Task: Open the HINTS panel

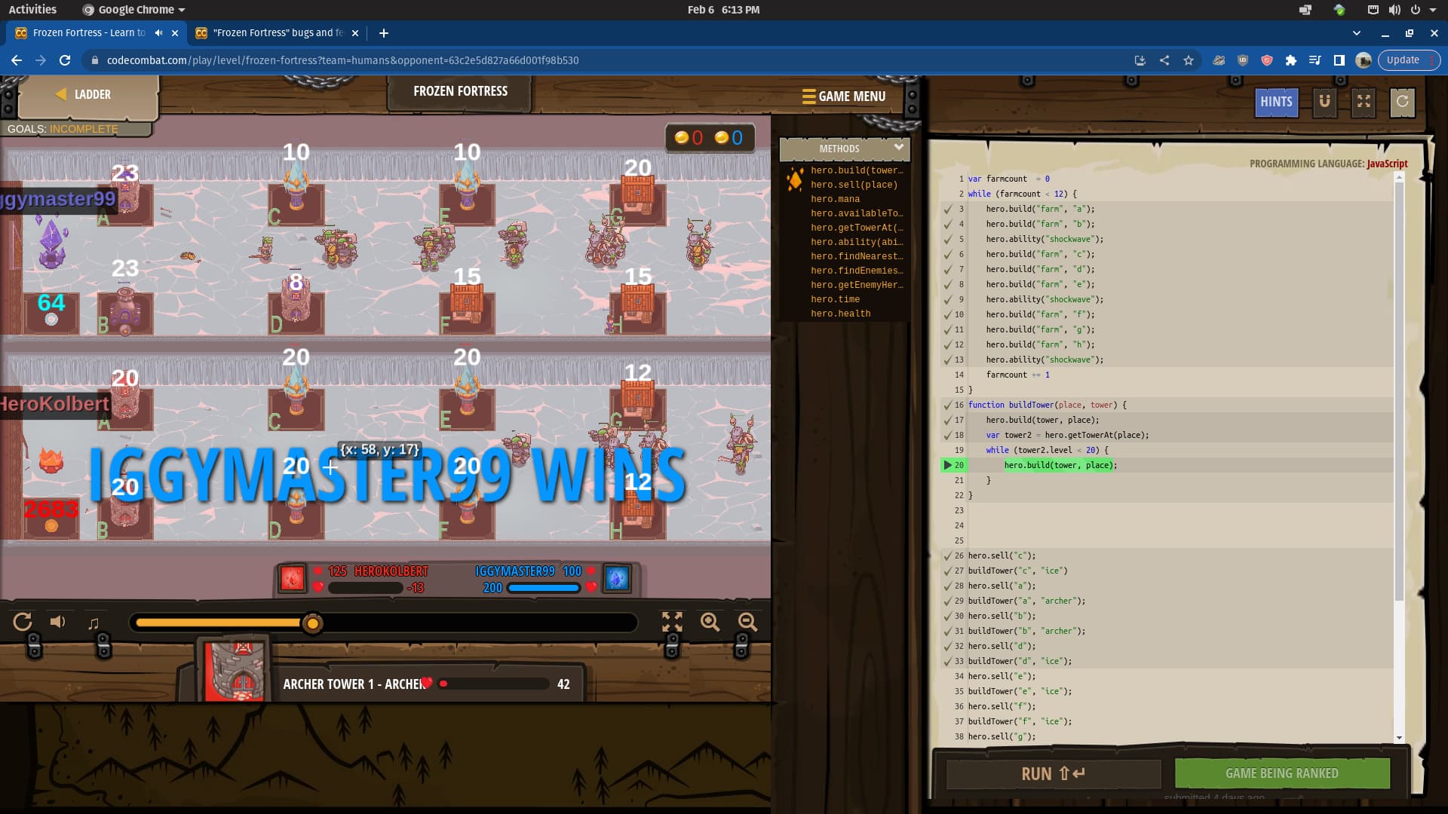Action: pyautogui.click(x=1276, y=102)
